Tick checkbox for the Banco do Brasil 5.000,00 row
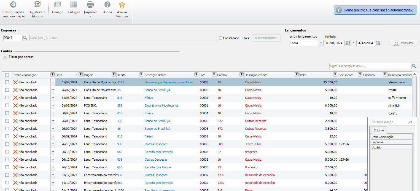420x191 pixels. pos(7,90)
